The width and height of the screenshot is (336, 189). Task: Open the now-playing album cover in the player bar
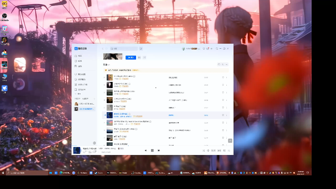(x=77, y=150)
